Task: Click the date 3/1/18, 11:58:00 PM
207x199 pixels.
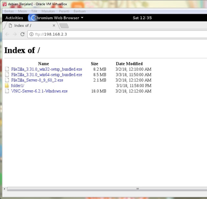Action: 134,86
